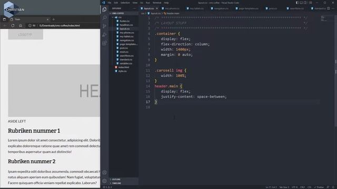Open the Manage gear icon

(x=104, y=181)
